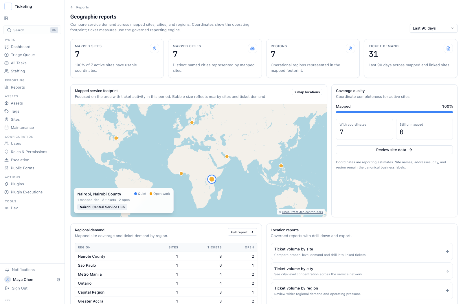Select the Nairobi map bubble
Viewport: 463px width, 304px height.
(212, 179)
